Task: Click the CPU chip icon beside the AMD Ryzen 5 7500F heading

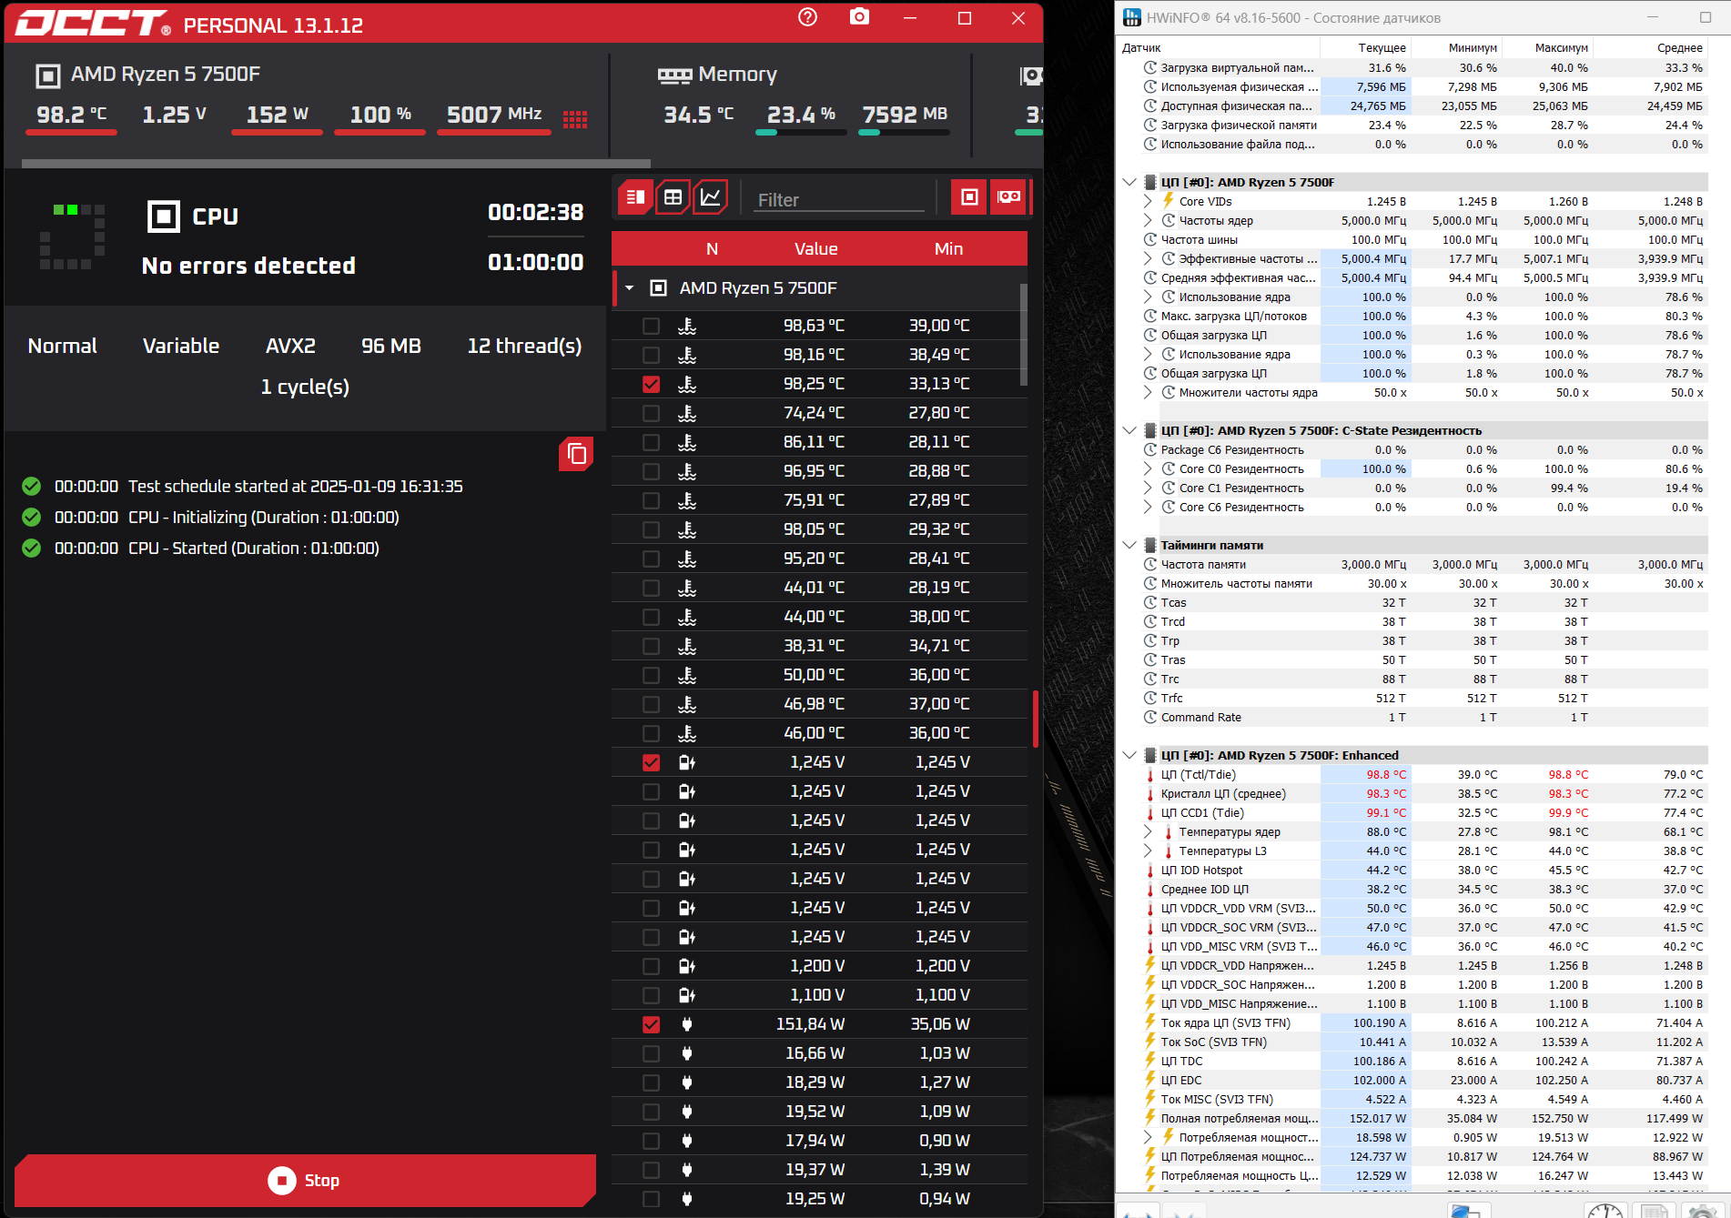Action: tap(48, 75)
